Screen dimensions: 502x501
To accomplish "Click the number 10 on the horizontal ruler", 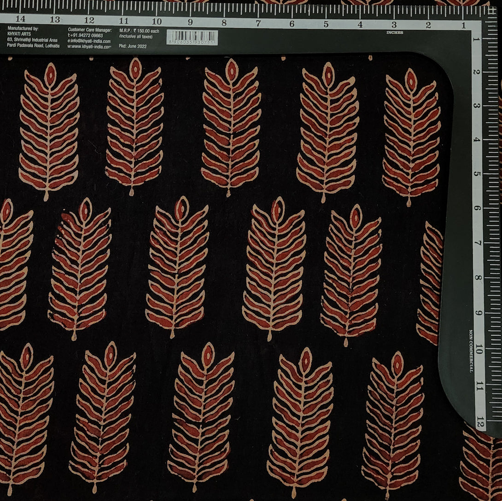I will point(156,22).
